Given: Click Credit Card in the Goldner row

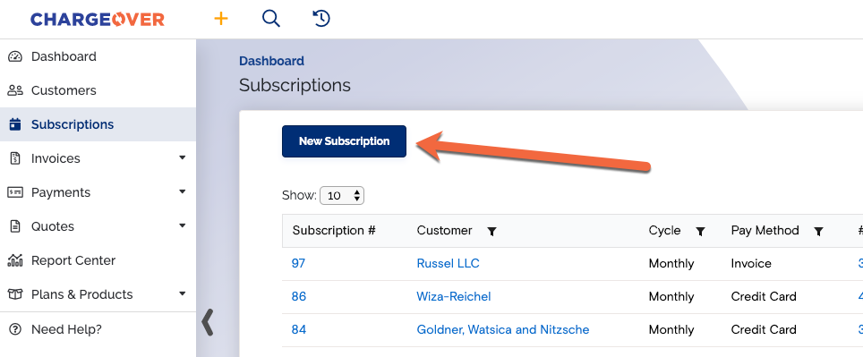Looking at the screenshot, I should 764,329.
